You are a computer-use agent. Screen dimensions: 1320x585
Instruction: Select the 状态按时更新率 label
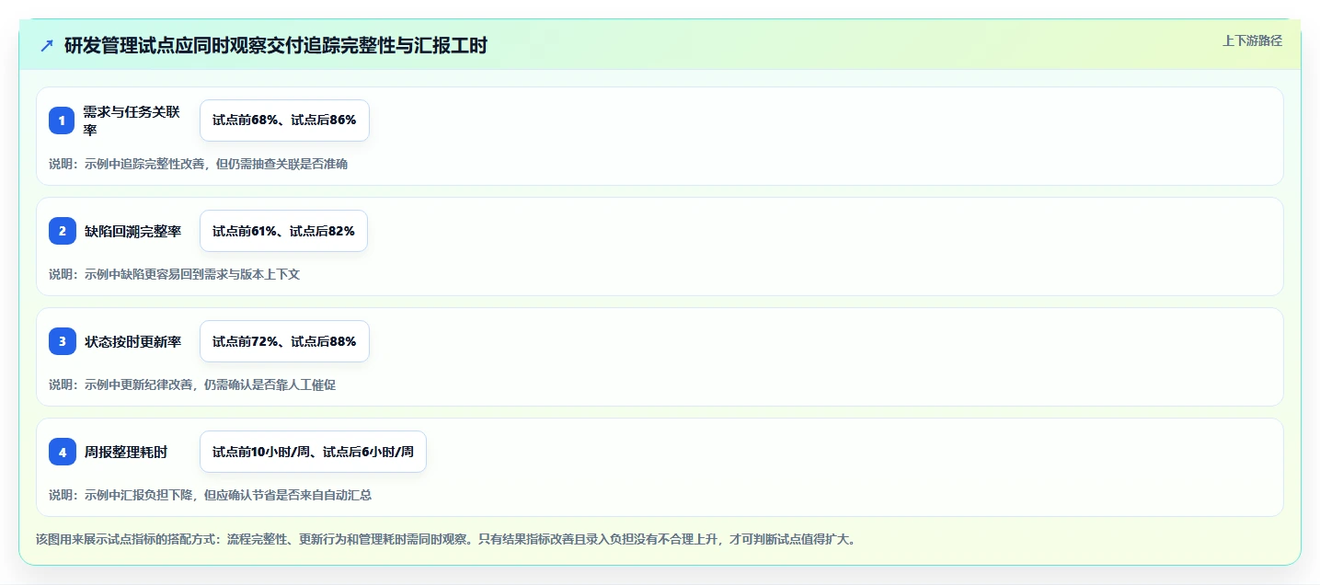click(132, 341)
